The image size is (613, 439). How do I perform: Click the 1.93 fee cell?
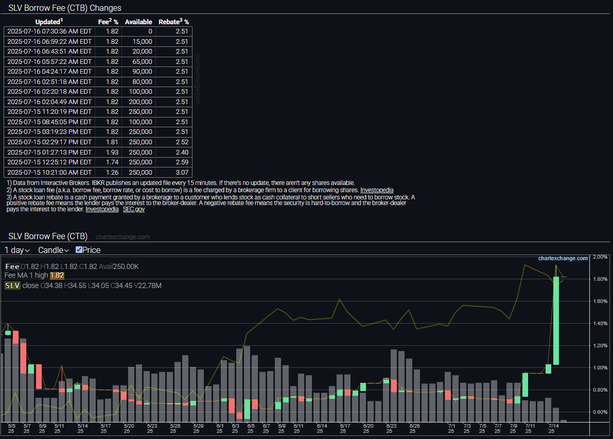(108, 152)
